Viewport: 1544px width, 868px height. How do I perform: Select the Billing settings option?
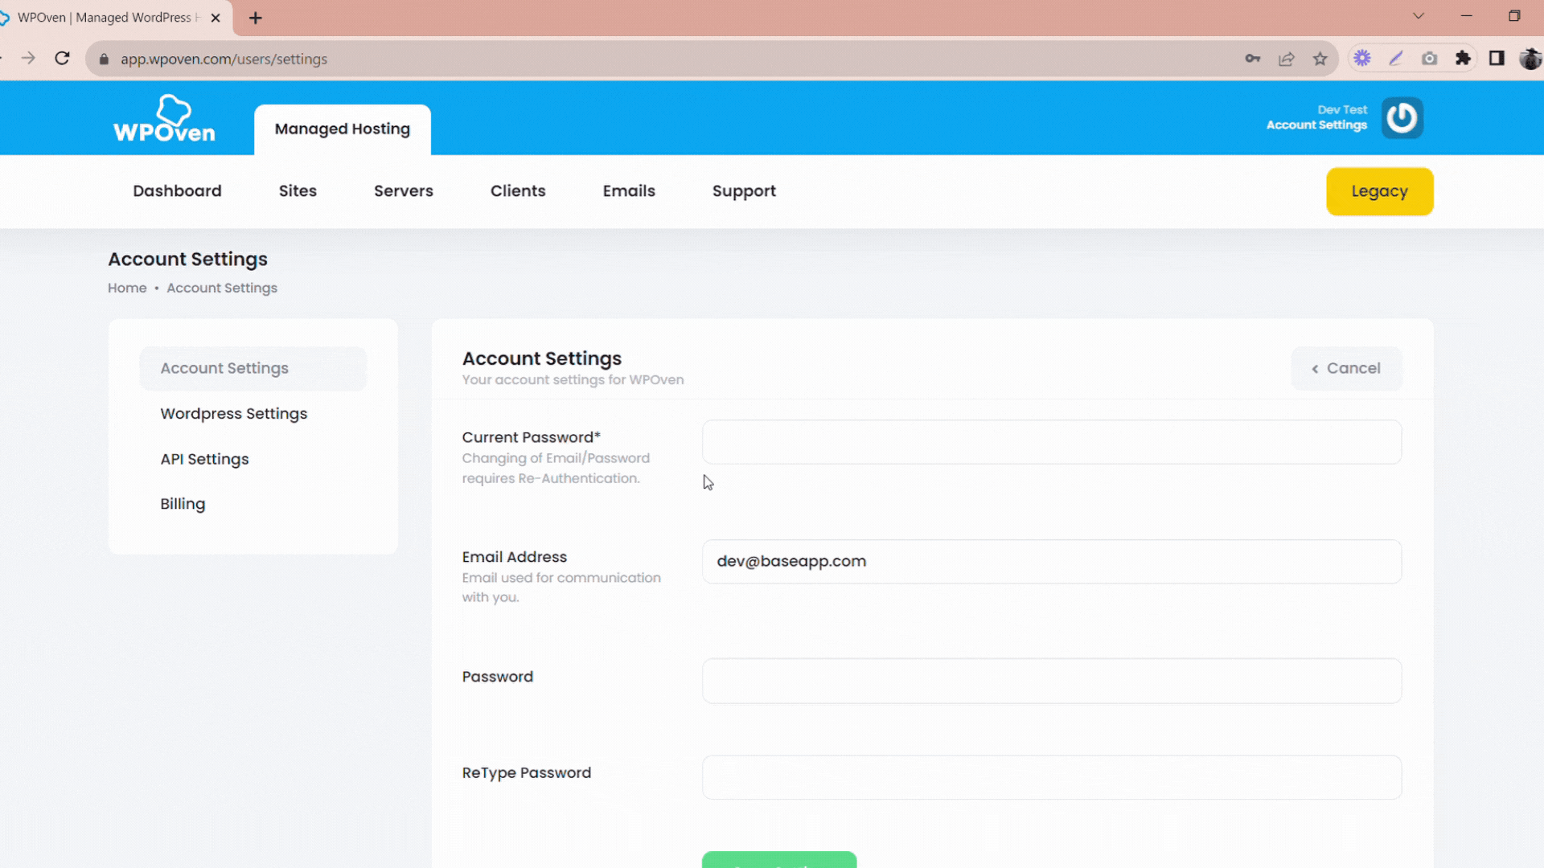183,503
